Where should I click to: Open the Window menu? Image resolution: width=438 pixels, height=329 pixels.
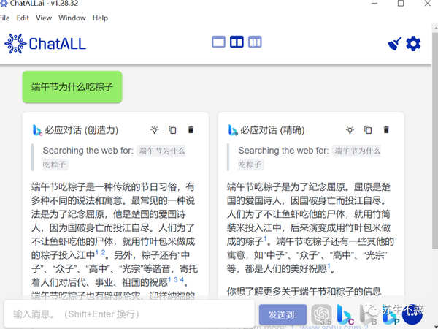click(x=72, y=18)
